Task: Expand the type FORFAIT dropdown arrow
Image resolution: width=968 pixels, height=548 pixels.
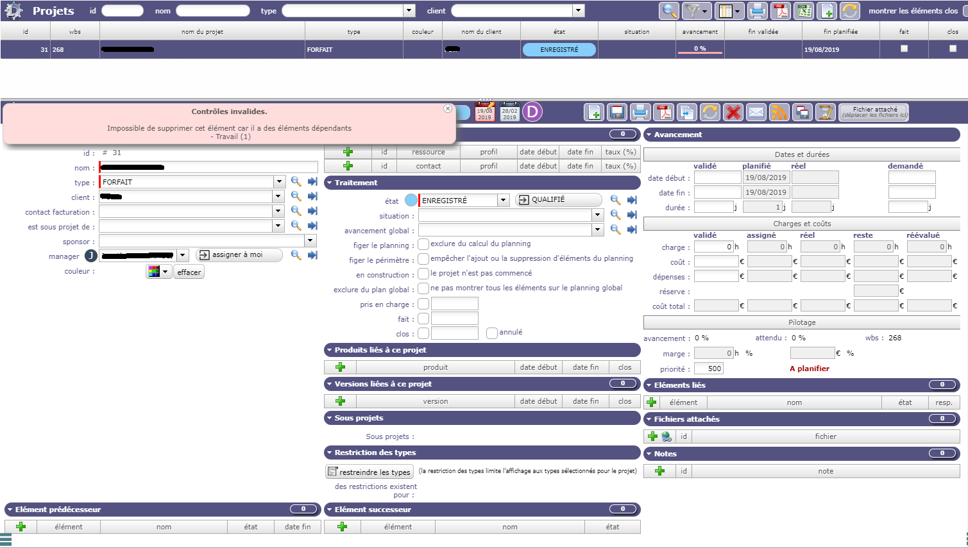Action: (279, 182)
